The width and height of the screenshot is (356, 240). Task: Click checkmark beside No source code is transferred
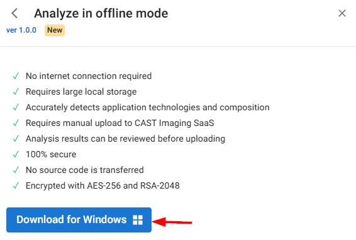point(16,170)
